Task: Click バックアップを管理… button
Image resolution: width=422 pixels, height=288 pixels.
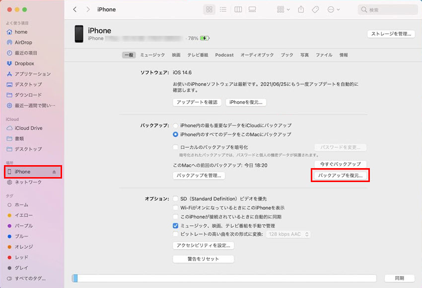Action: pyautogui.click(x=199, y=176)
